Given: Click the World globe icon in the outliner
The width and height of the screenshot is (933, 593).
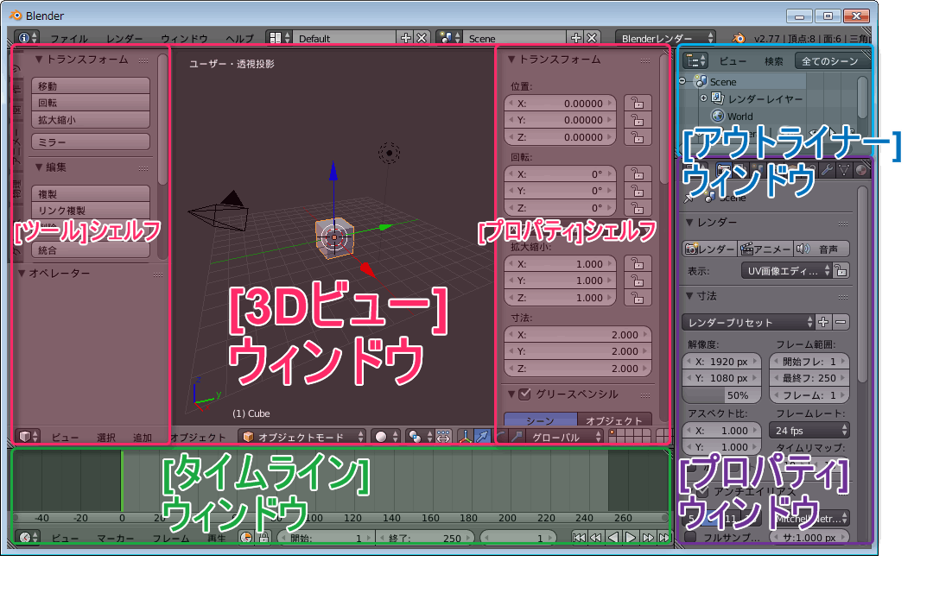Looking at the screenshot, I should pyautogui.click(x=718, y=116).
